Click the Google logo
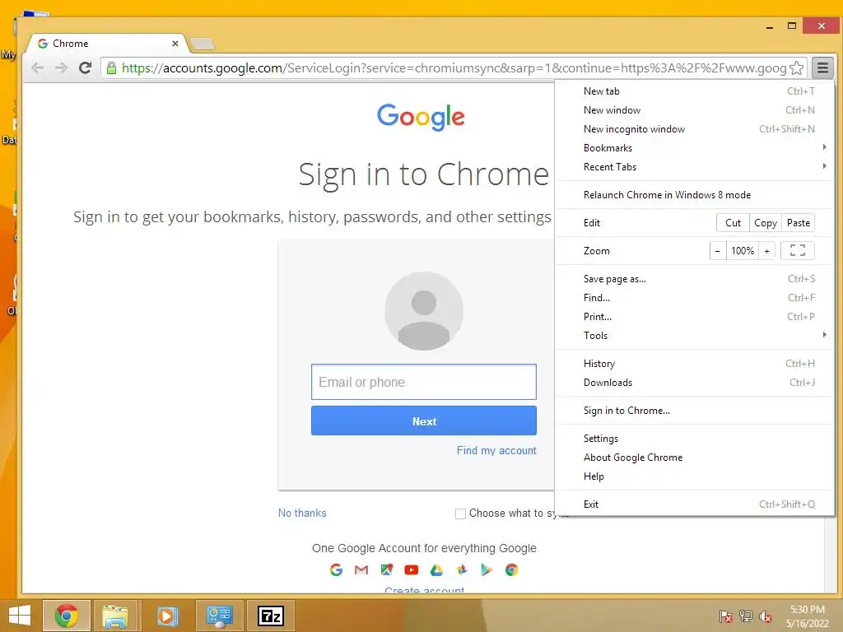This screenshot has width=843, height=632. pos(421,117)
